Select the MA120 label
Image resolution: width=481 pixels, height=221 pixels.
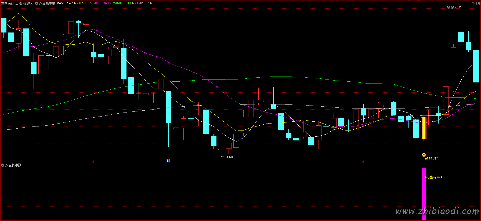142,3
